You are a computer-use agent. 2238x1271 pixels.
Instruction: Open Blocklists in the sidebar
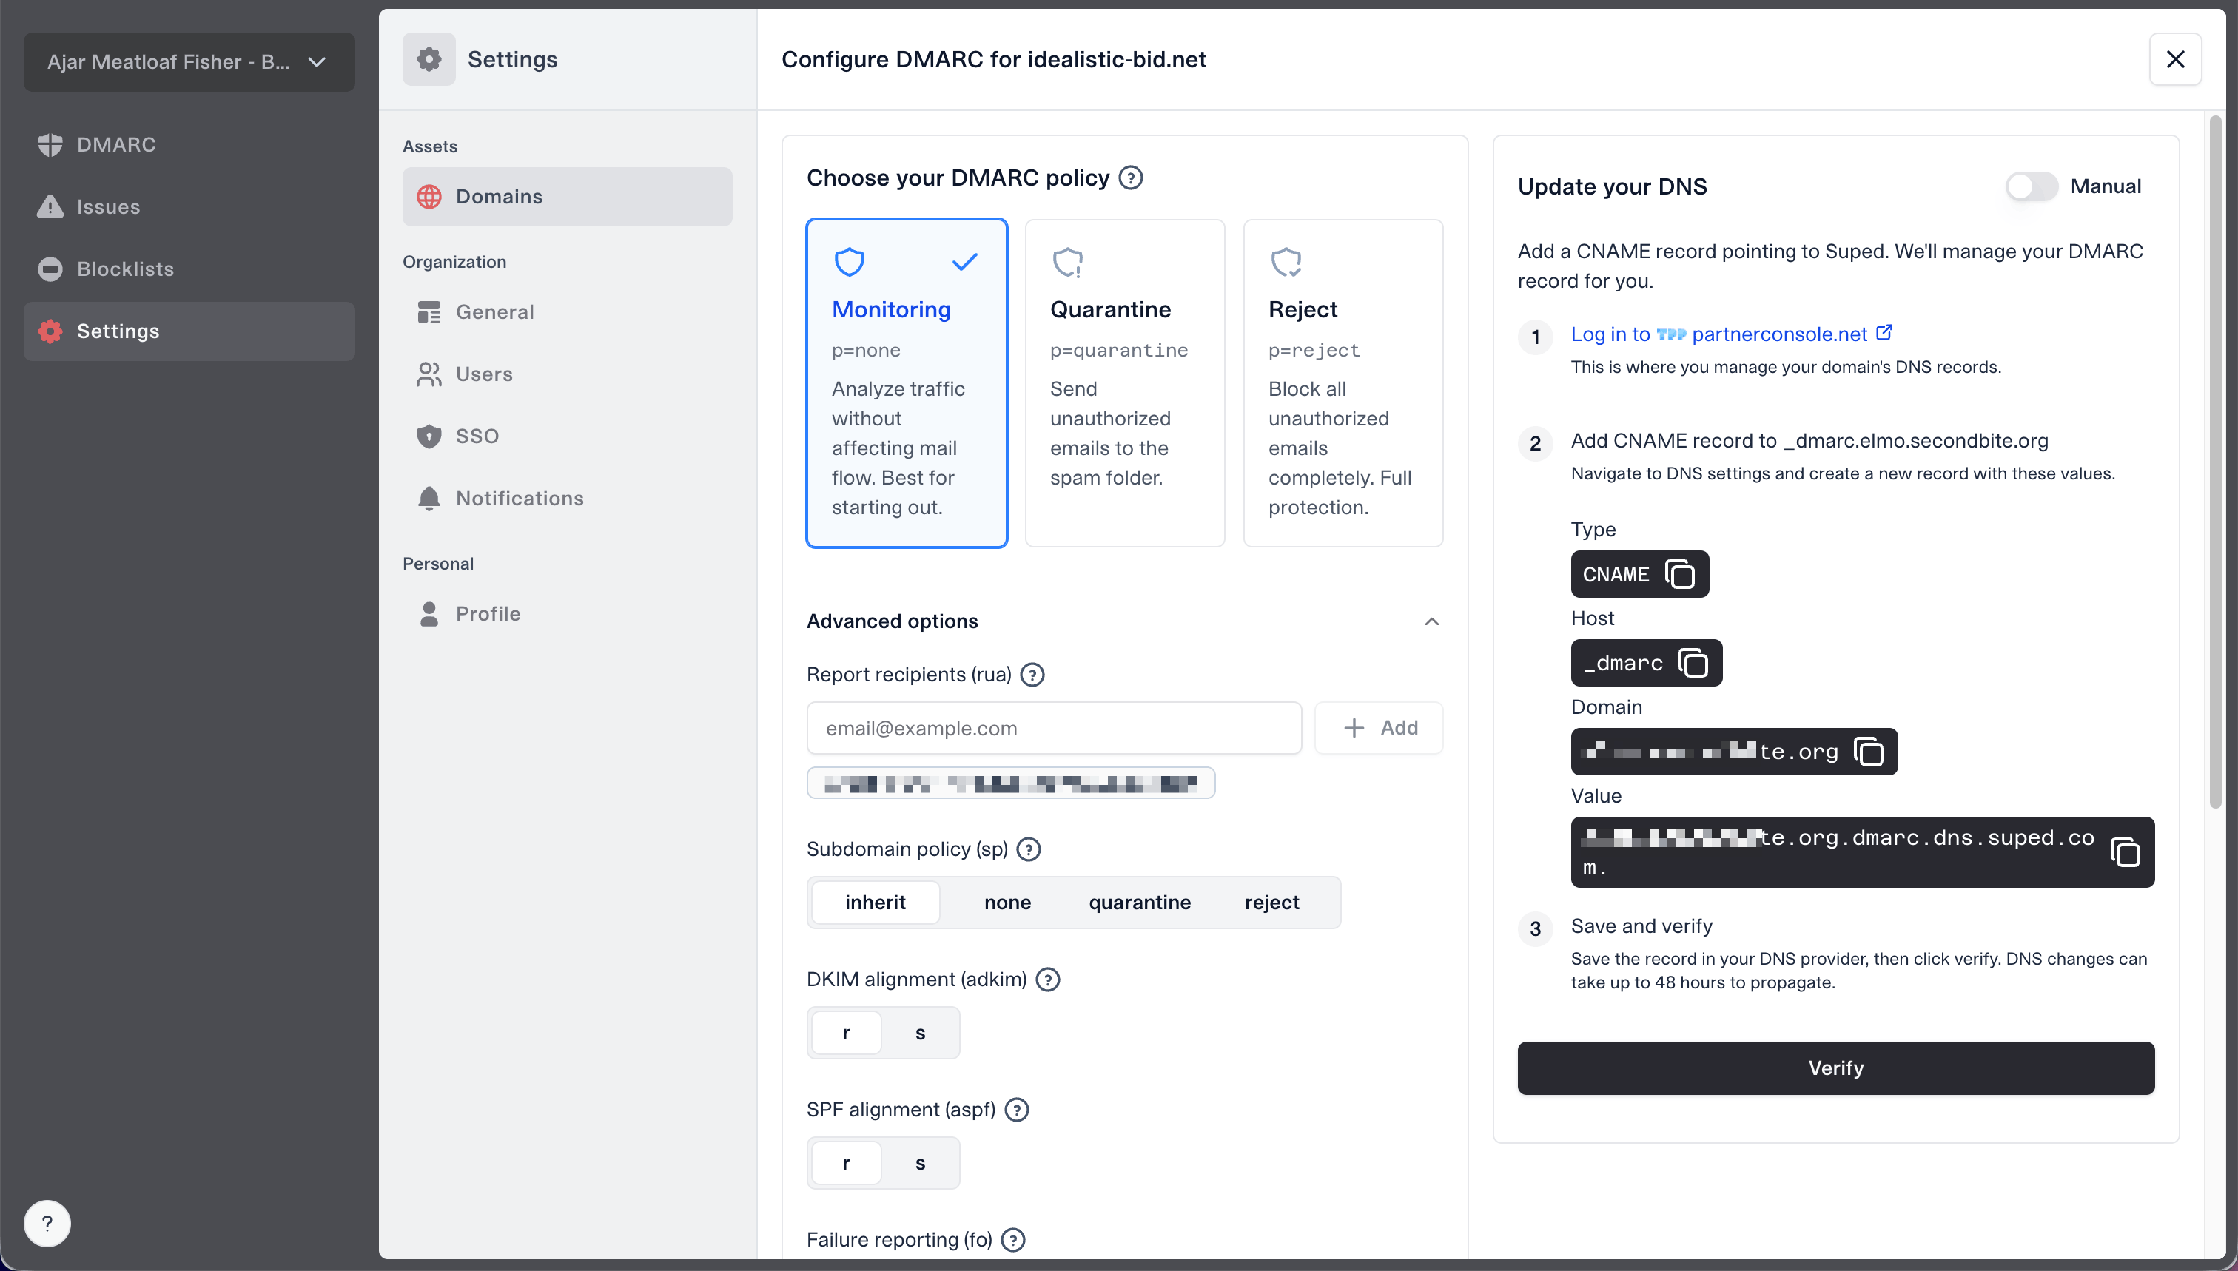tap(125, 269)
